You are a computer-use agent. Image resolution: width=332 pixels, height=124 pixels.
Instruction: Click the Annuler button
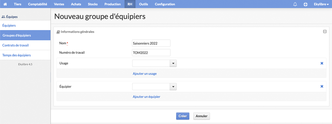(x=202, y=116)
